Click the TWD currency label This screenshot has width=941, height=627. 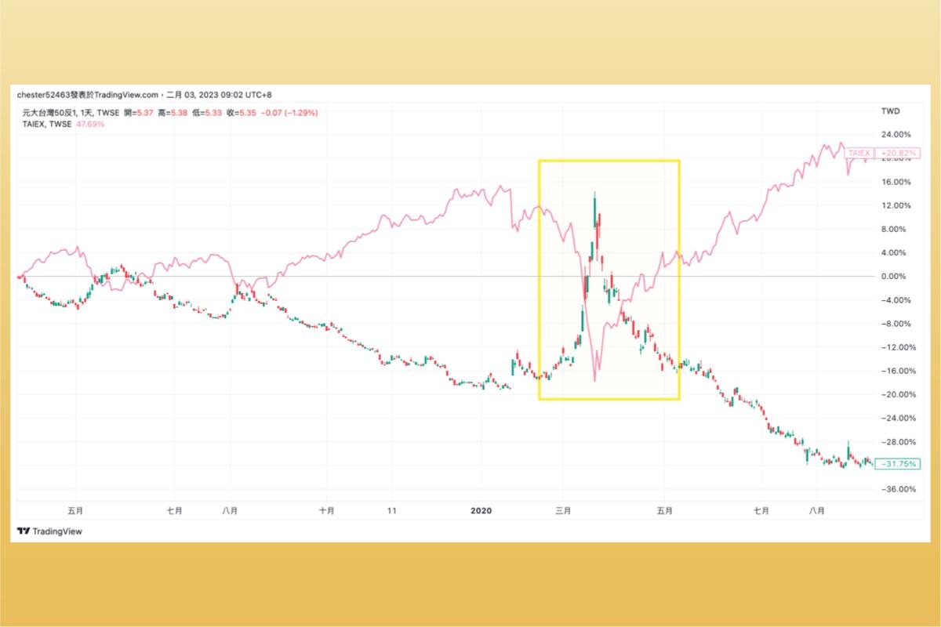pyautogui.click(x=890, y=111)
